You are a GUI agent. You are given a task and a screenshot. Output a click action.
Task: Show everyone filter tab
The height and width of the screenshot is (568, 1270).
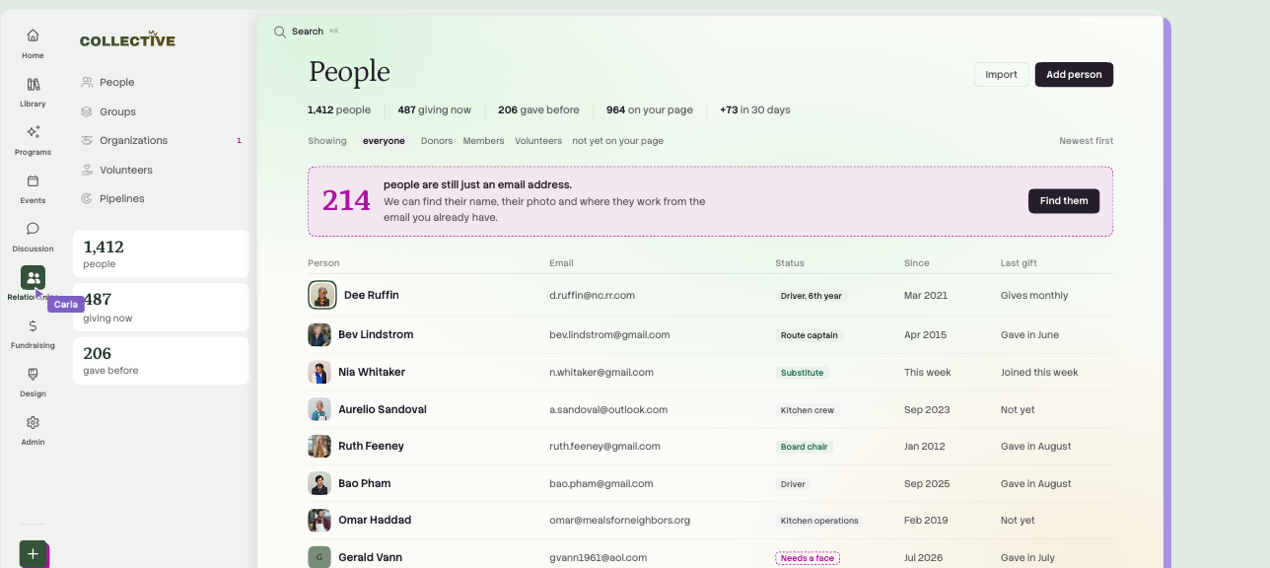[x=384, y=141]
